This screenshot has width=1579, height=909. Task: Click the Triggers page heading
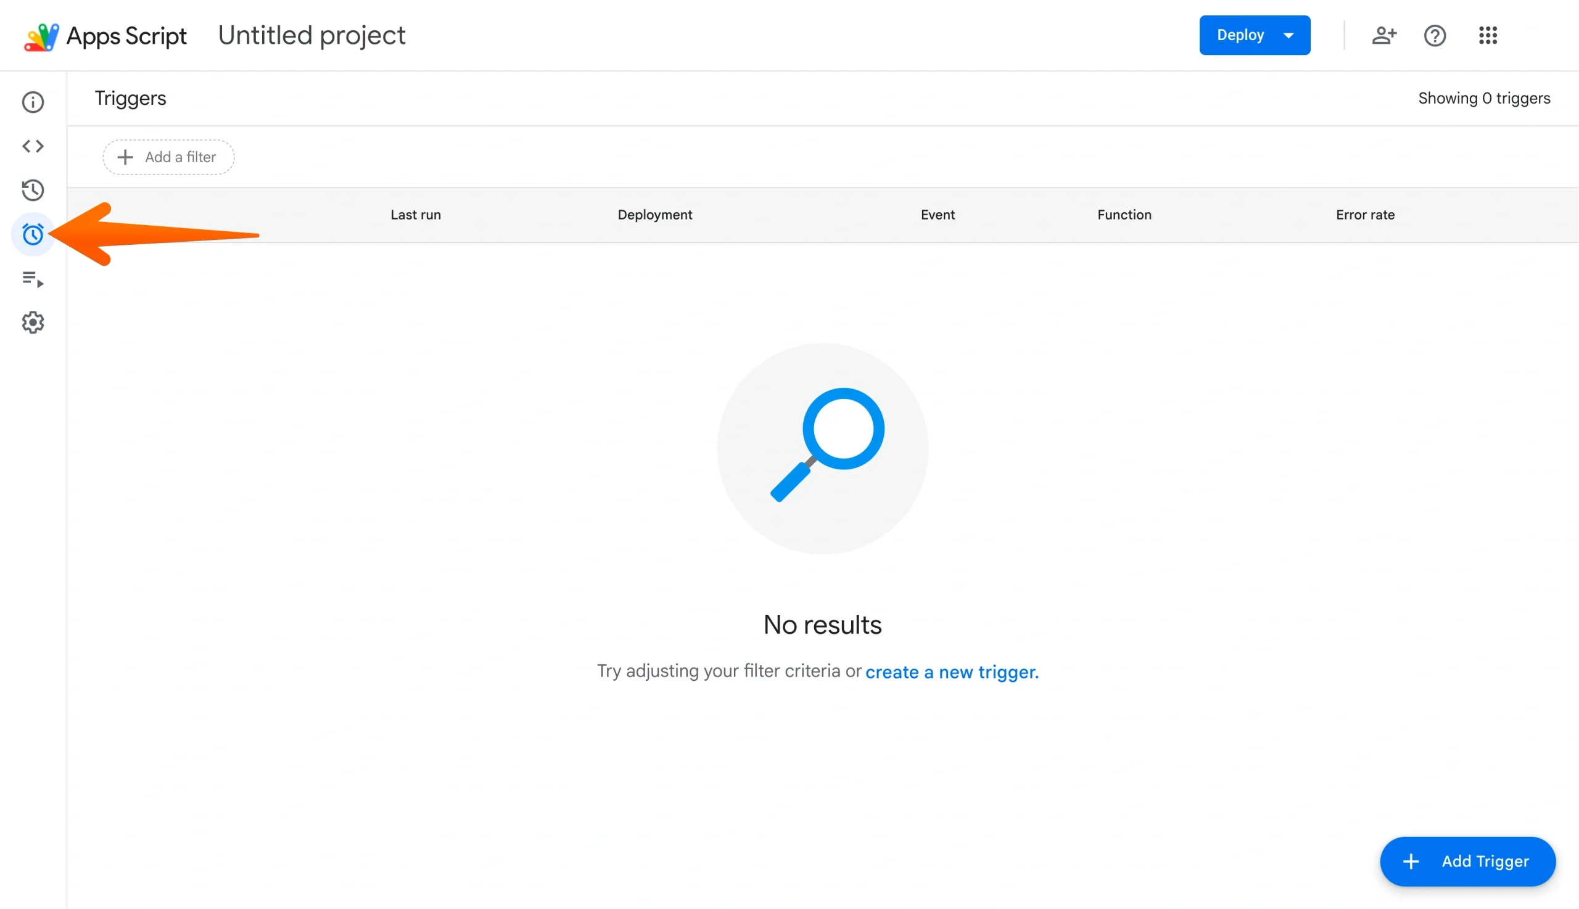tap(131, 99)
